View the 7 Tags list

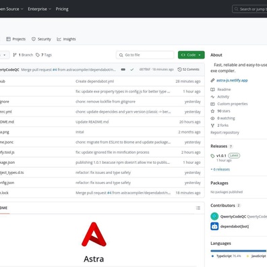point(44,55)
